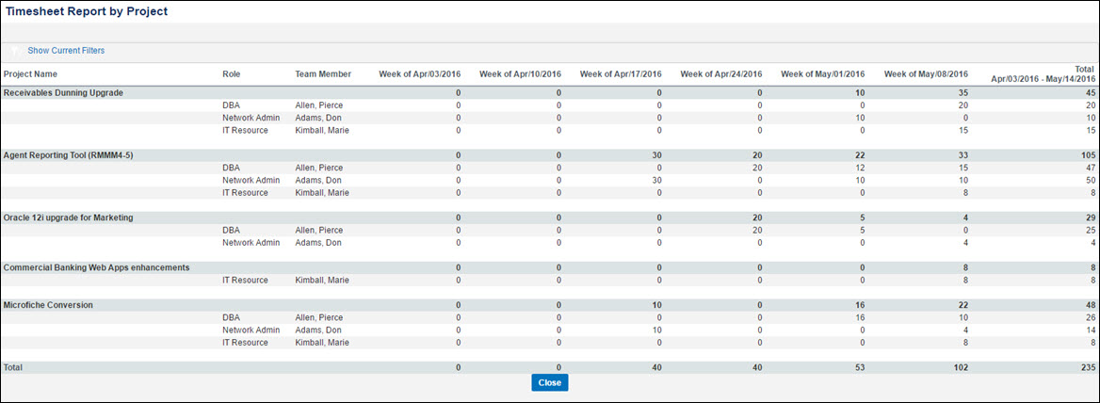Select Oracle 12i upgrade for Marketing project

click(x=549, y=218)
